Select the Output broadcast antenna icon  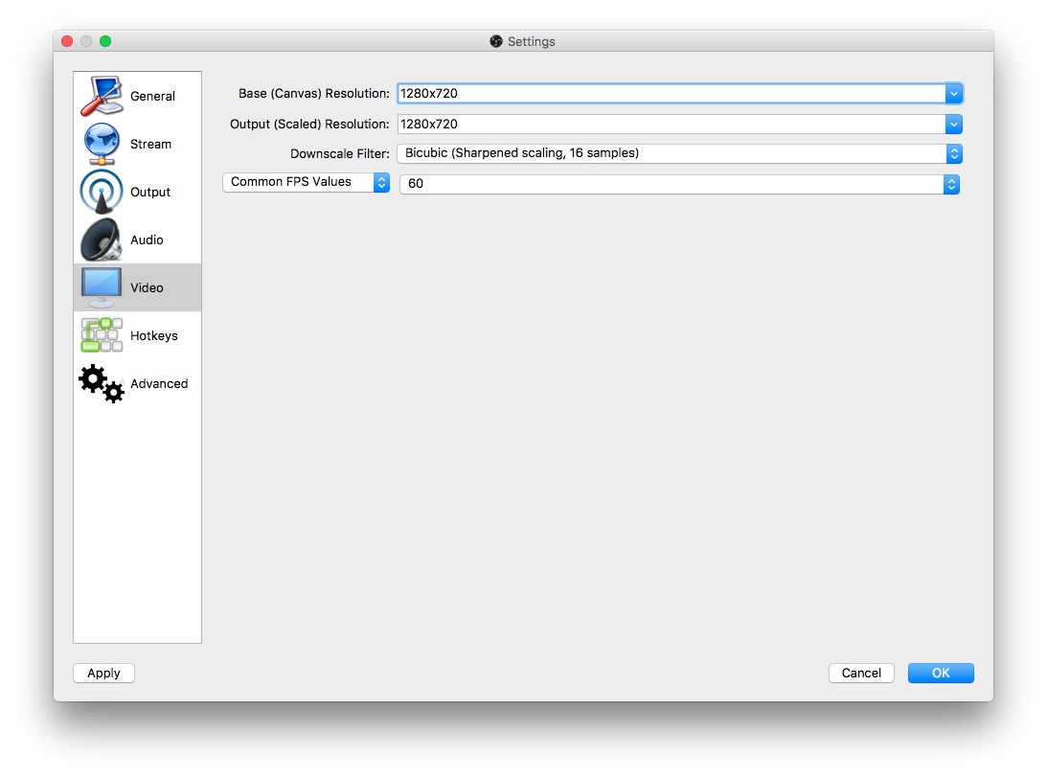pyautogui.click(x=102, y=192)
